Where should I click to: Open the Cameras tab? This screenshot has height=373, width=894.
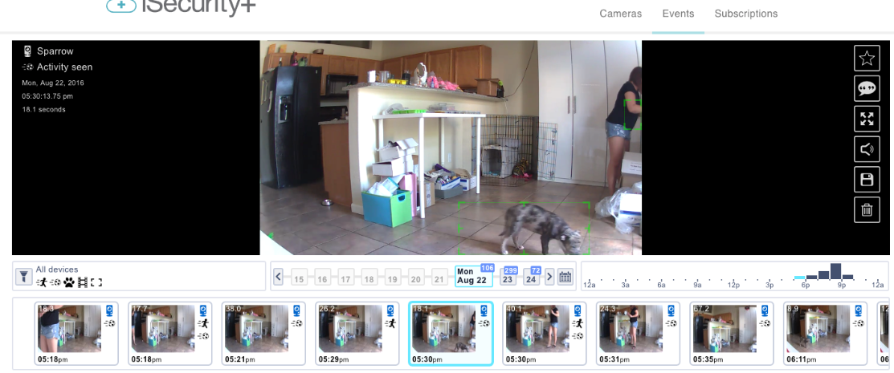[620, 14]
